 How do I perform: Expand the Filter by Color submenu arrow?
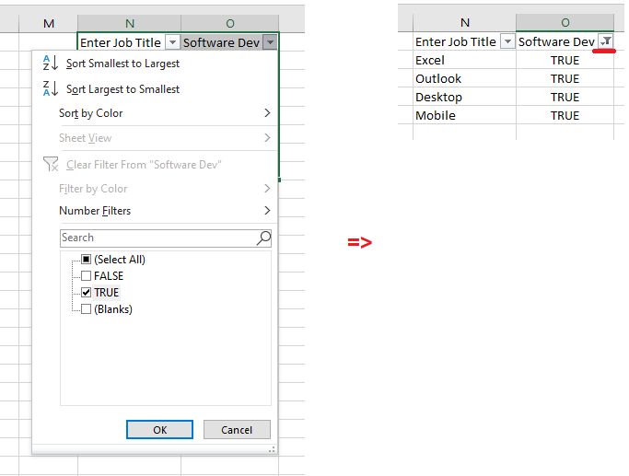pyautogui.click(x=267, y=189)
